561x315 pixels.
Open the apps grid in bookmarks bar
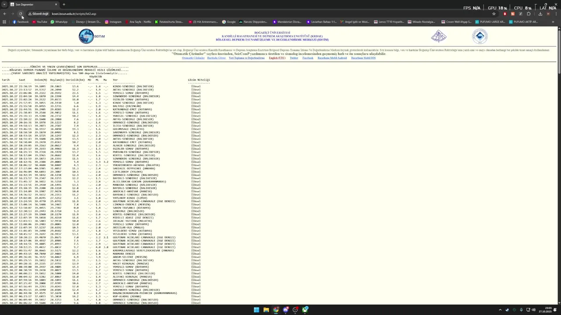4,22
